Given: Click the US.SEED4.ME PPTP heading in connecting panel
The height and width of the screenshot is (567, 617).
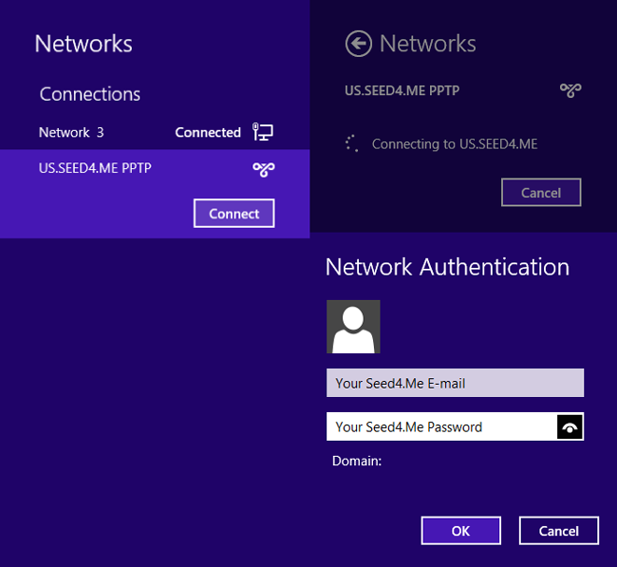Looking at the screenshot, I should 402,90.
